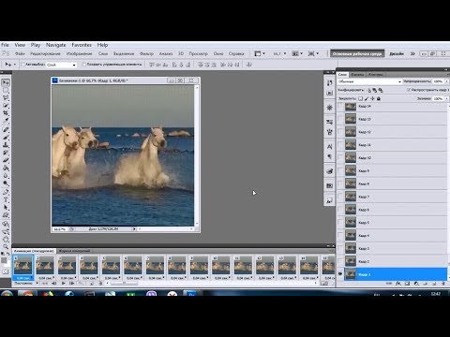Open the Автовыбор layer type dropdown

[x=61, y=65]
